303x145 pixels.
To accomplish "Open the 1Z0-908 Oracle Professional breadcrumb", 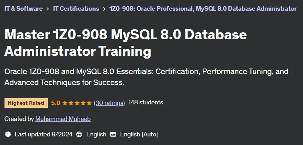I will pos(203,9).
